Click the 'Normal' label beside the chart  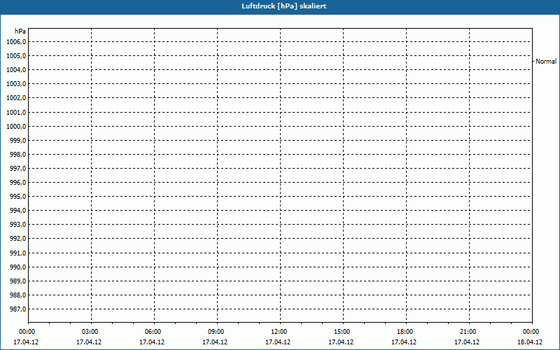[546, 62]
